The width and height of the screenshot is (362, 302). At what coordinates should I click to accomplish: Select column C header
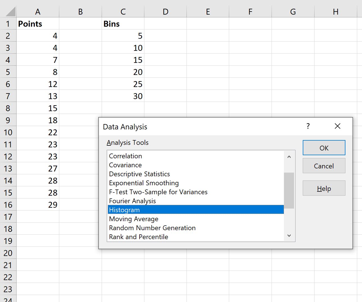tap(123, 12)
